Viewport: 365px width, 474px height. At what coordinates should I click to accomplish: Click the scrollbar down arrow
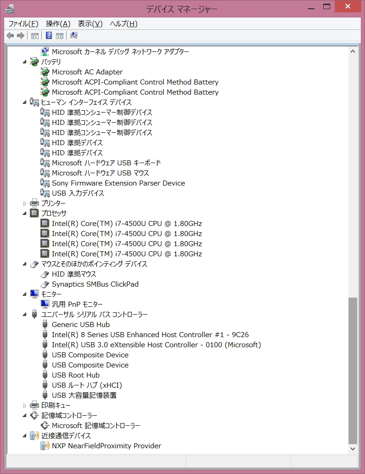pyautogui.click(x=353, y=449)
